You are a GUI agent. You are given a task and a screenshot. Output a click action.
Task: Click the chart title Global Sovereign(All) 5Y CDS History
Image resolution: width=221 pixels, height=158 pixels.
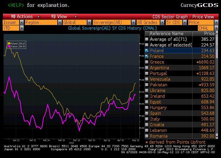click(112, 28)
